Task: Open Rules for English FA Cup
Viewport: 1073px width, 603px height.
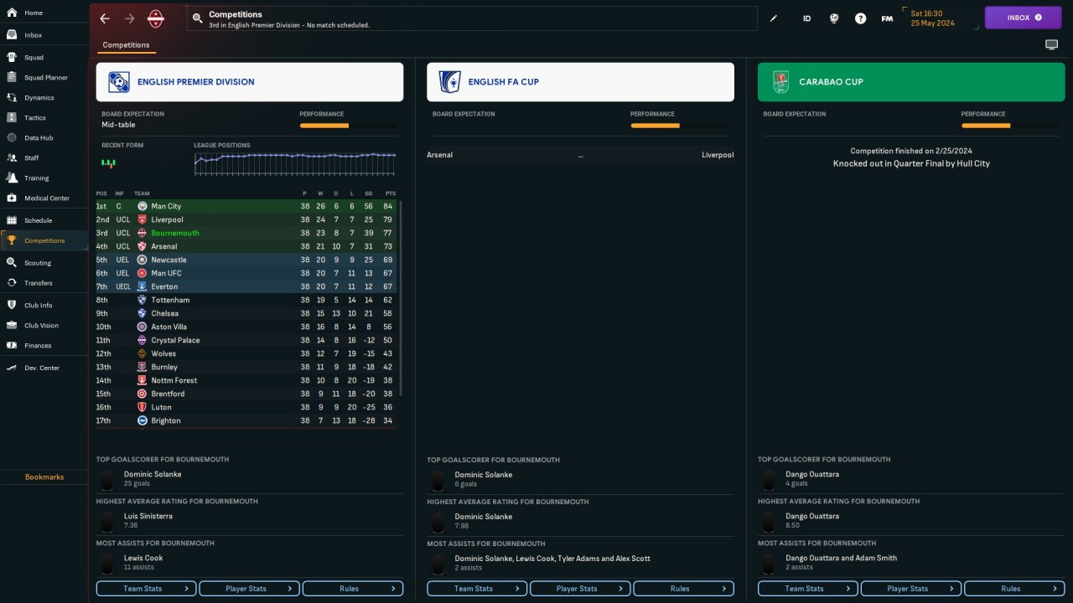Action: 683,589
